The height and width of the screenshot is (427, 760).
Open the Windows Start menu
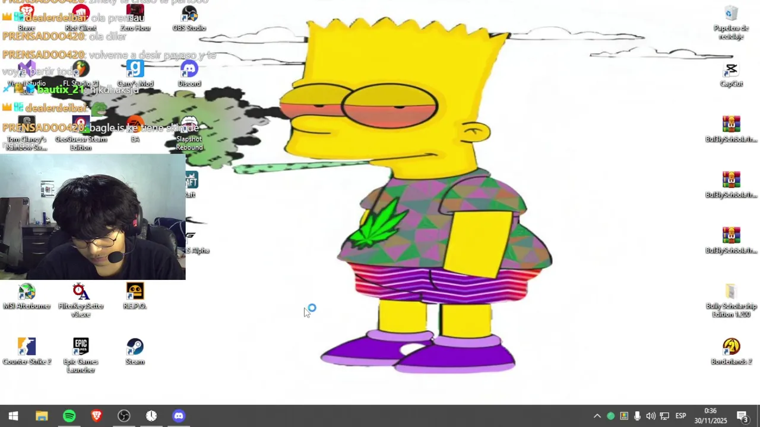[x=13, y=416]
